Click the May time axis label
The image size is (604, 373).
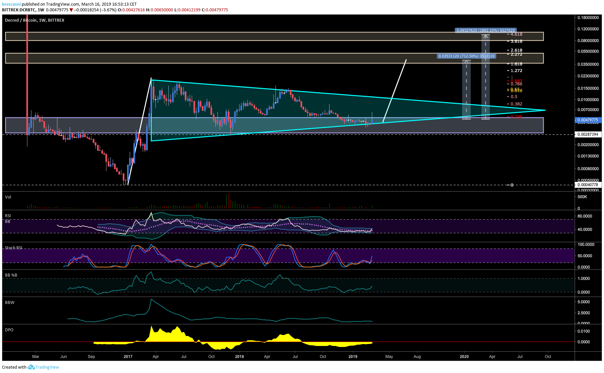[389, 357]
